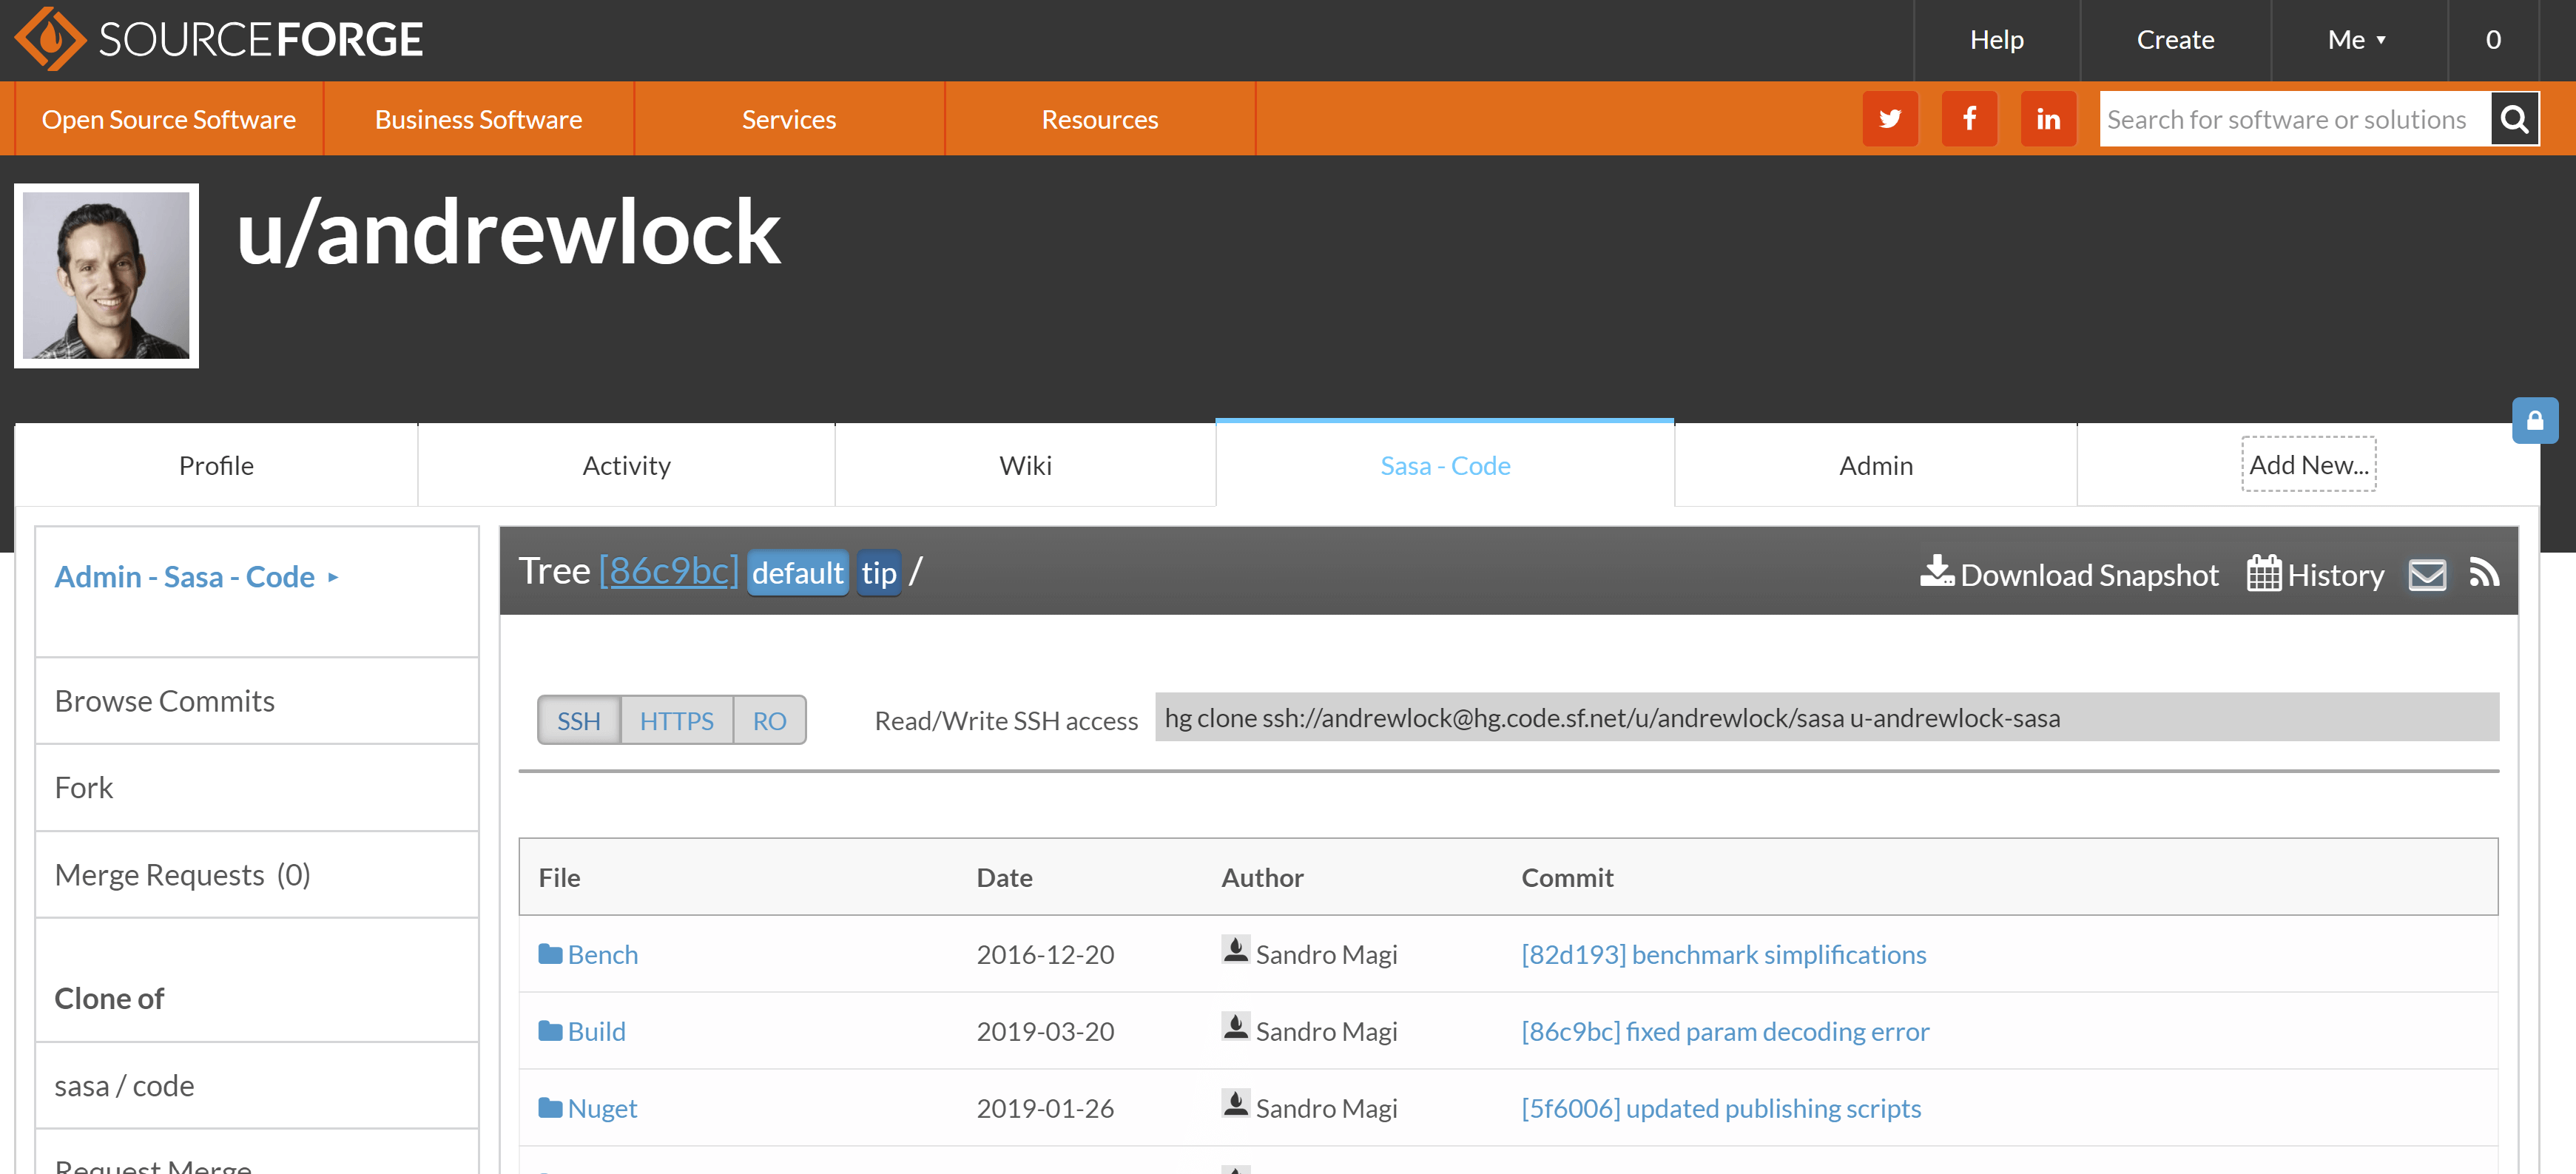The height and width of the screenshot is (1174, 2576).
Task: Click date 2016-12-20 in Bench row
Action: tap(1045, 954)
